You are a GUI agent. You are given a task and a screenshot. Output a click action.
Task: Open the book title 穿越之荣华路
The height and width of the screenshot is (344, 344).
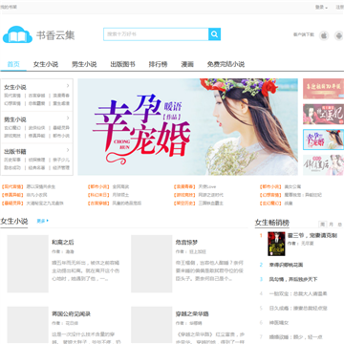pyautogui.click(x=192, y=314)
